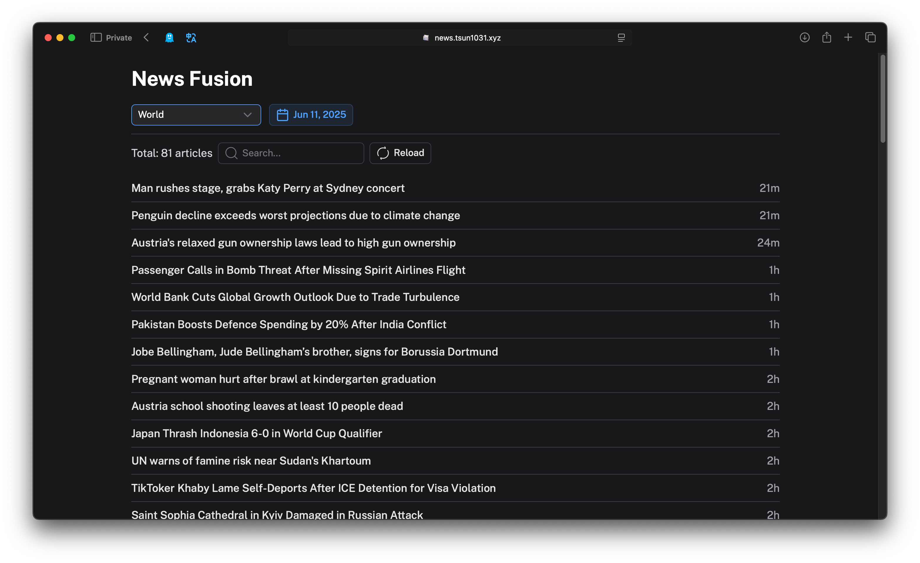This screenshot has width=920, height=563.
Task: Open the Jun 11, 2025 date picker
Action: (311, 115)
